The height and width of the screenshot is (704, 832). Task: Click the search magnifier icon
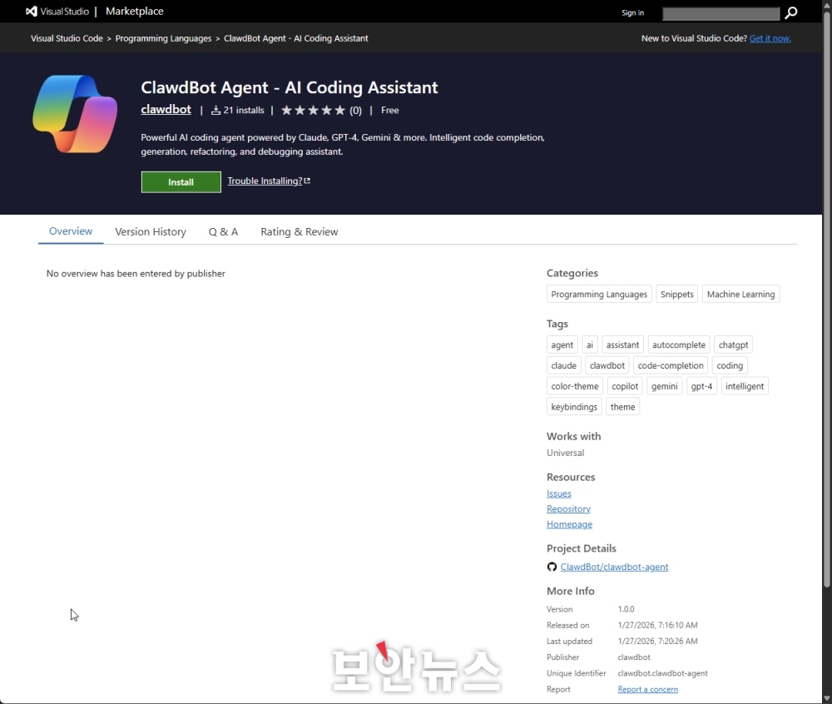791,12
